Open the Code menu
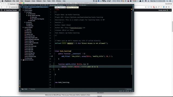The width and height of the screenshot is (173, 97). (33, 1)
